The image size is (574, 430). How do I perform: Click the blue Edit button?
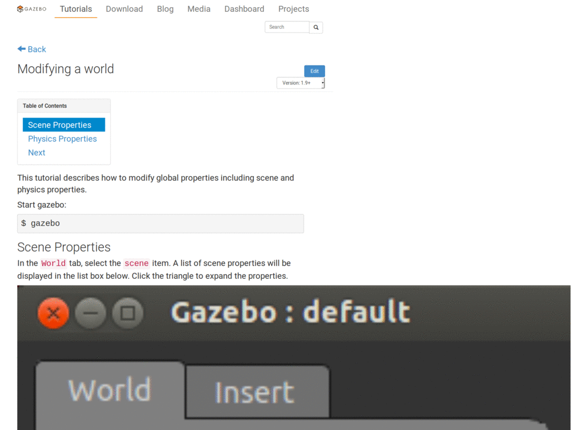coord(314,71)
